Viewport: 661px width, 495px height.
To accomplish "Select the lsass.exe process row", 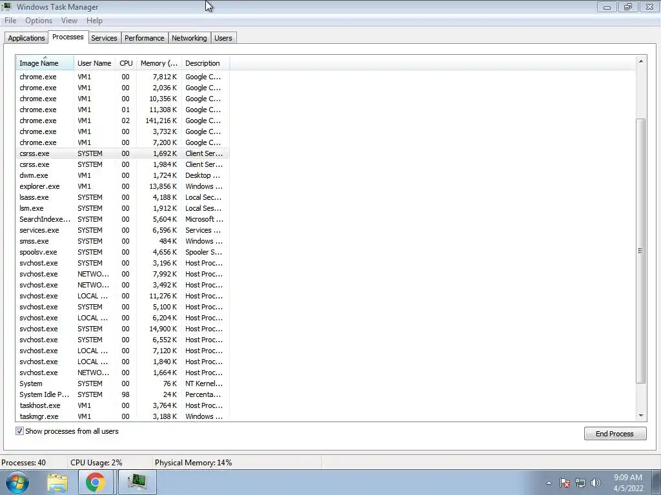I will coord(123,197).
